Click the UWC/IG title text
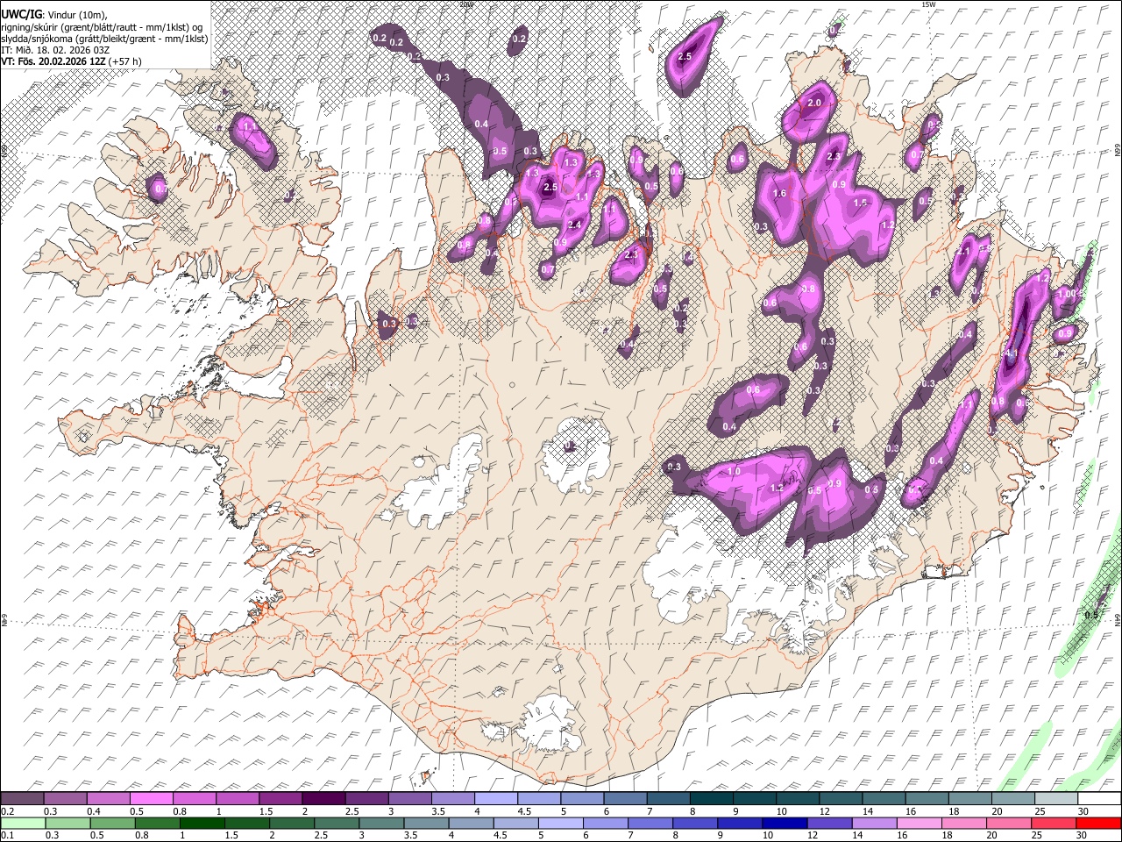Screen dimensions: 1122x842 tap(21, 15)
